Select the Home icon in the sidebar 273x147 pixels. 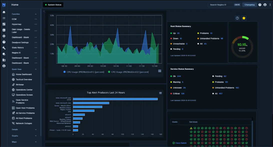[4, 12]
